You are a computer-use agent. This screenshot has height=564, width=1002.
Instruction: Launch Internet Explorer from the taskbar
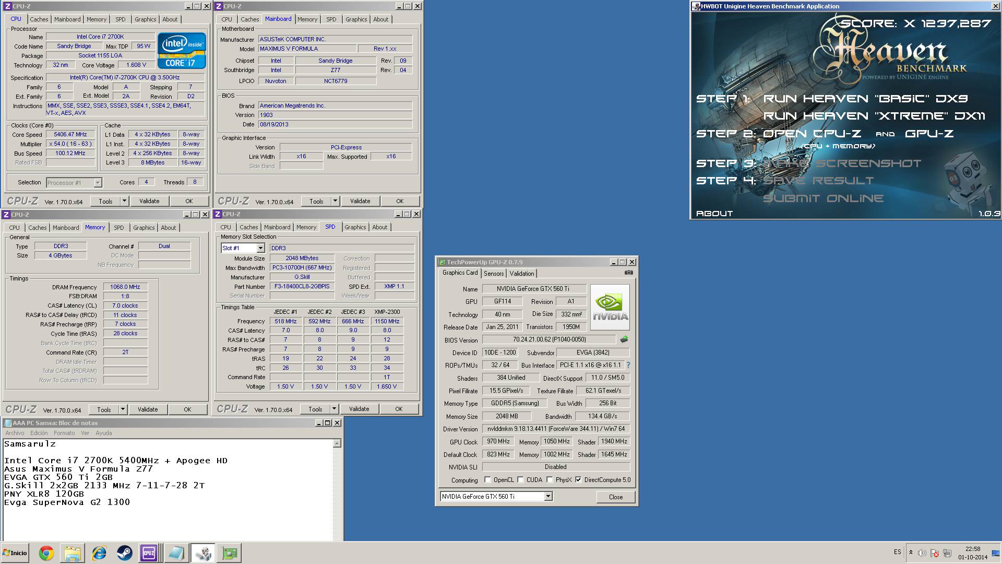98,553
